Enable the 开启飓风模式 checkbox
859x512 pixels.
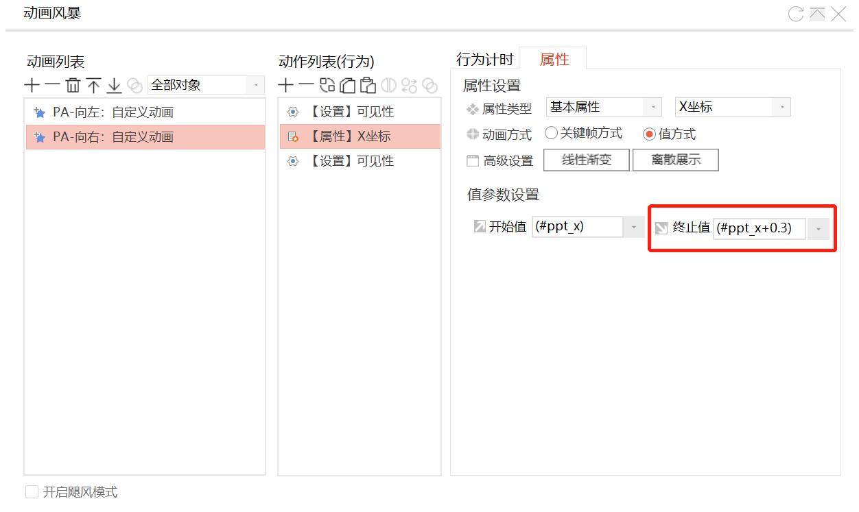[32, 492]
